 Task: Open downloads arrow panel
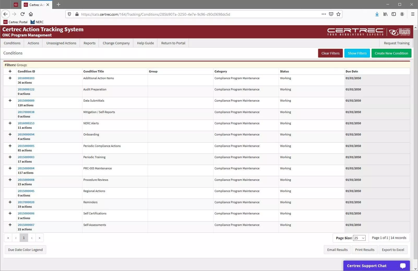pos(377,14)
